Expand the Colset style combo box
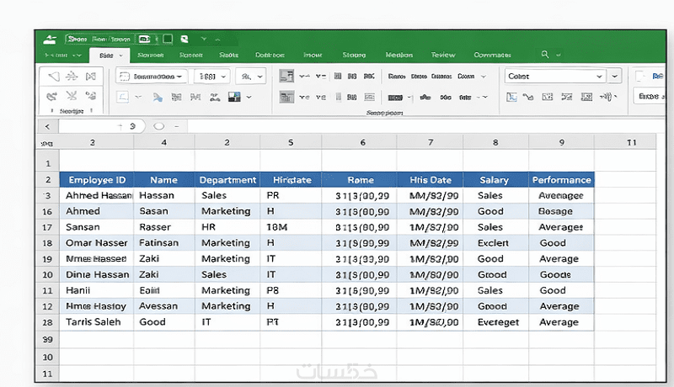This screenshot has height=387, width=674. 599,76
